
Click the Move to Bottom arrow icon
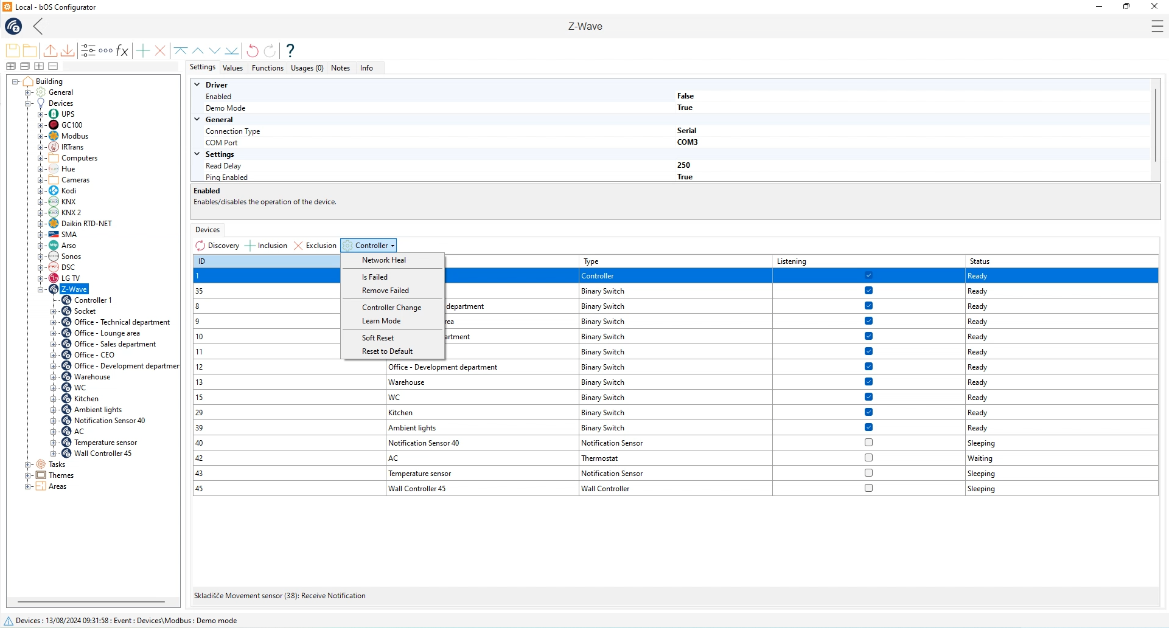coord(232,50)
